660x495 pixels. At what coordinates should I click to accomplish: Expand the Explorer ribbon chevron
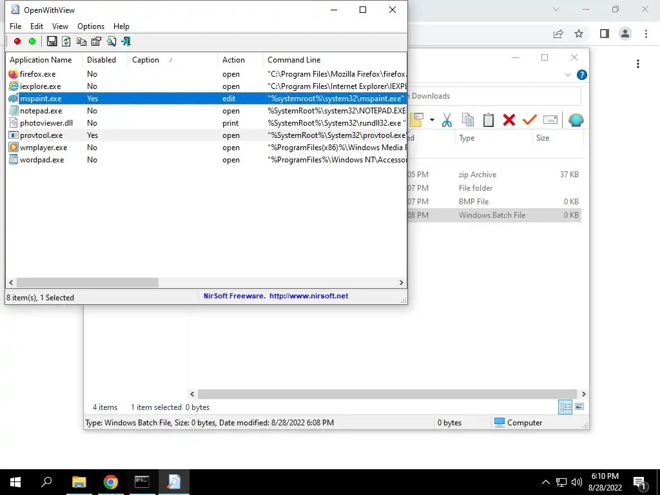[x=567, y=75]
